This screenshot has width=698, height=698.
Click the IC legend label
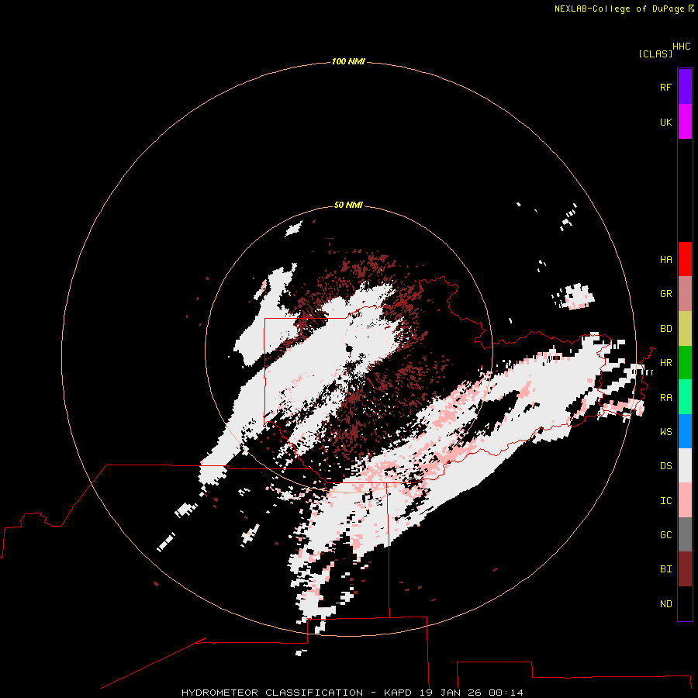click(x=665, y=501)
